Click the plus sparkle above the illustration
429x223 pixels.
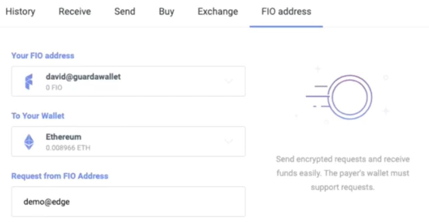(317, 68)
